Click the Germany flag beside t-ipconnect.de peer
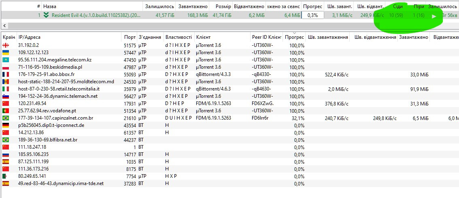This screenshot has width=459, height=198. coord(6,125)
